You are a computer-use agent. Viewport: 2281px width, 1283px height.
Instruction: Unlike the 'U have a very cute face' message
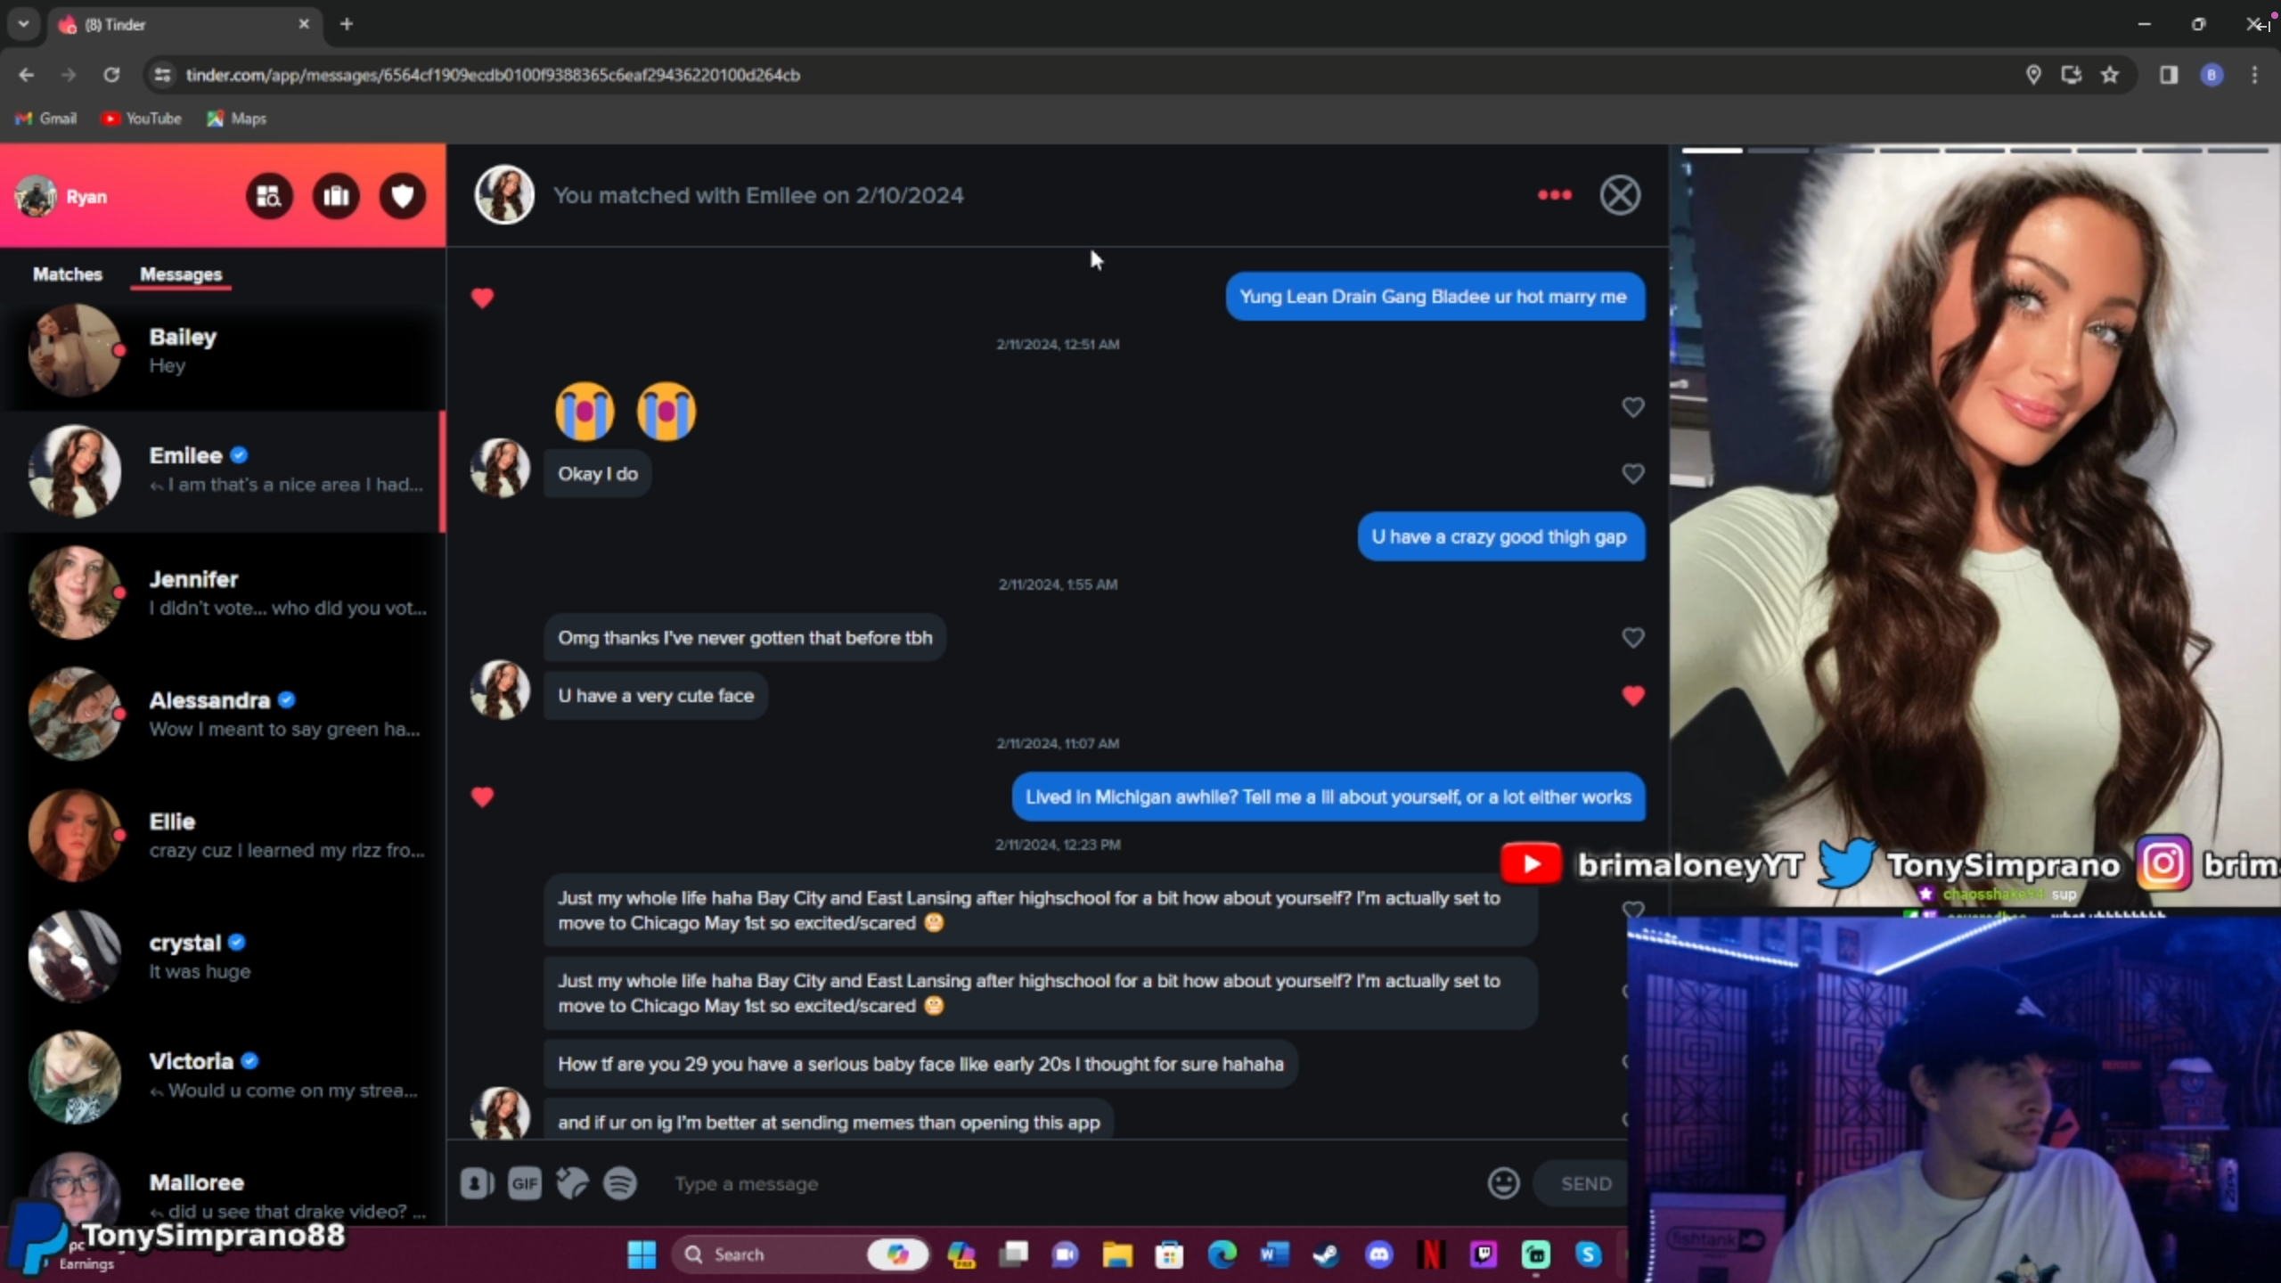(1632, 696)
